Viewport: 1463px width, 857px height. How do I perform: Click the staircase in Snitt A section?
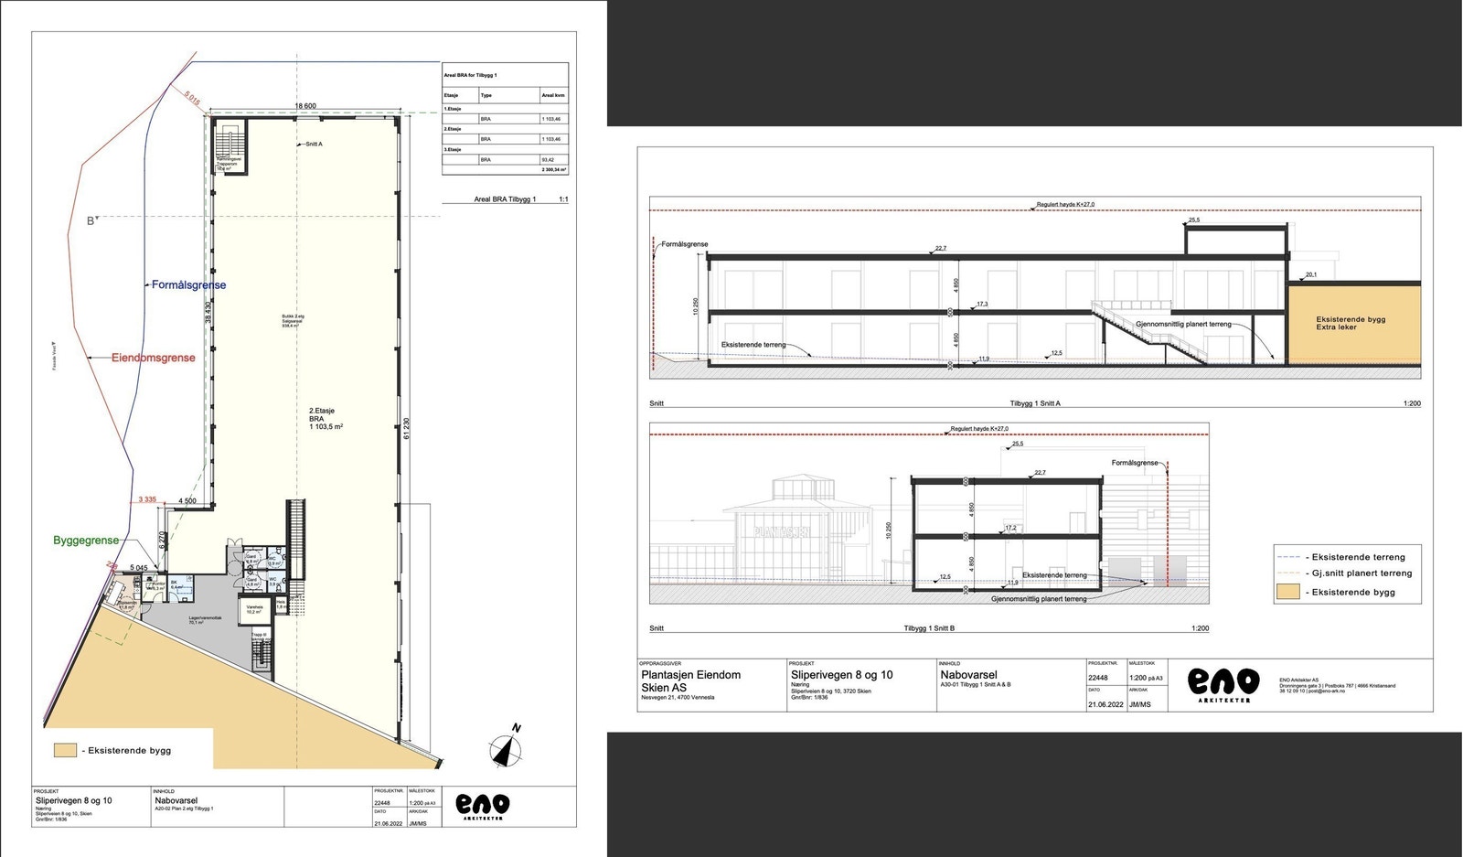(1149, 333)
